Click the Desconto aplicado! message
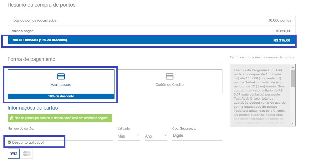This screenshot has height=162, width=321. point(28,142)
